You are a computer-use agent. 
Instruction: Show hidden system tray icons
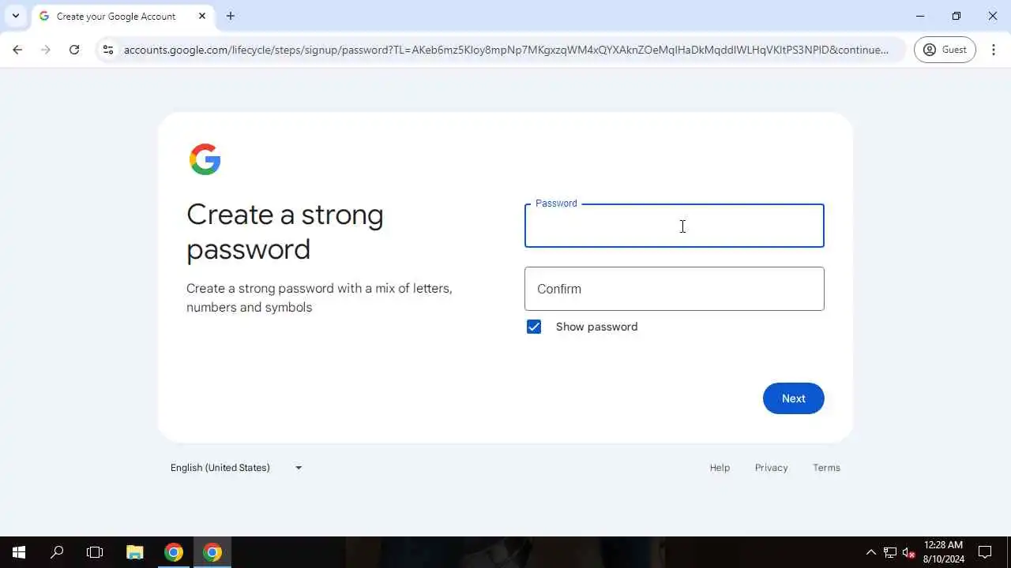pyautogui.click(x=871, y=552)
